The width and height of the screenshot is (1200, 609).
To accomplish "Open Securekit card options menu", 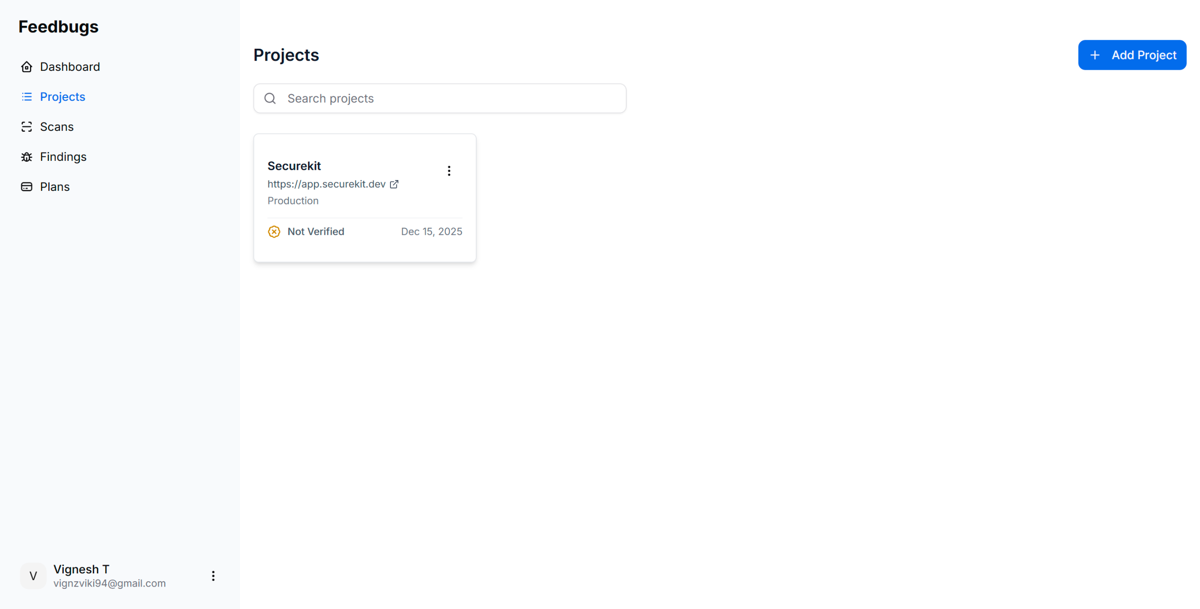I will click(x=449, y=171).
